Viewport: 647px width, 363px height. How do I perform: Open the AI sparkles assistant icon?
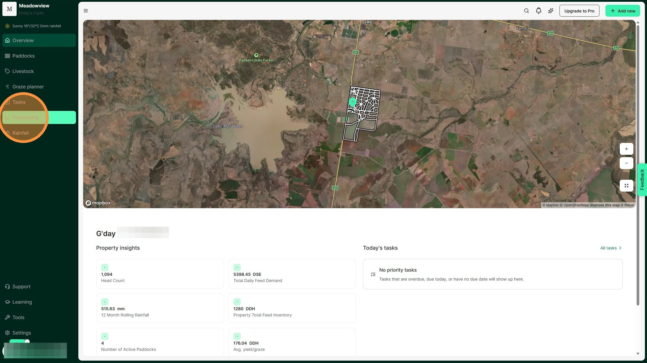pos(551,11)
